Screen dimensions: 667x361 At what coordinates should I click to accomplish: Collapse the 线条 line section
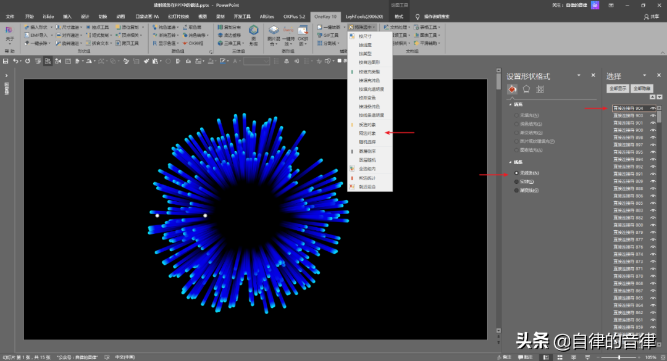(x=511, y=162)
